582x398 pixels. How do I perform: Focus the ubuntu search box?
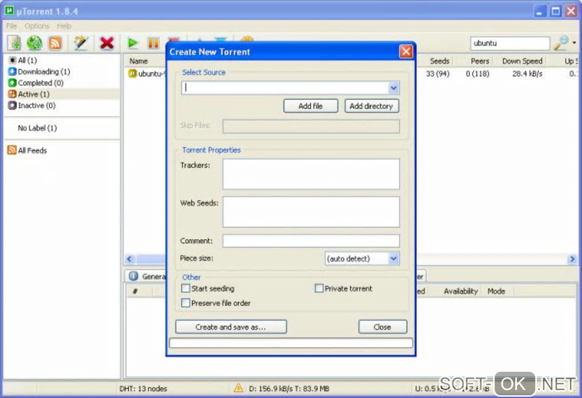point(510,43)
